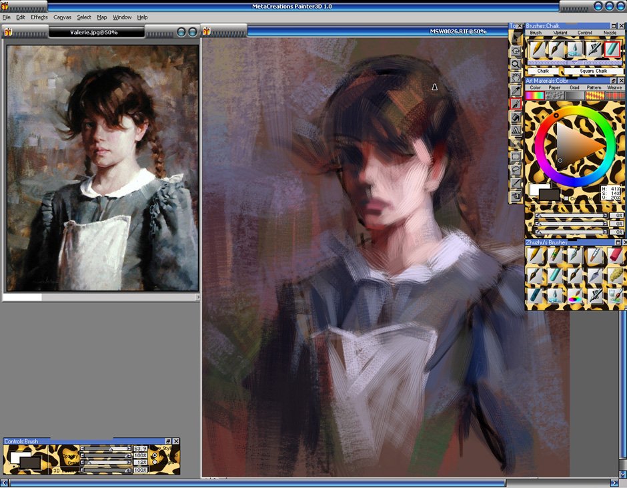Select the Paint Bucket tool
The width and height of the screenshot is (627, 488).
516,117
